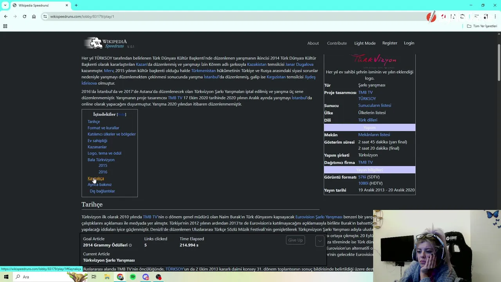This screenshot has height=282, width=501.
Task: Open Tüm Yer İşaretleri bookmarks folder
Action: click(482, 26)
